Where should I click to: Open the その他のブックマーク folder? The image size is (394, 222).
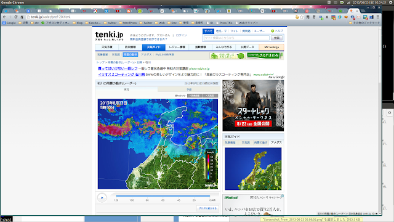pyautogui.click(x=364, y=23)
